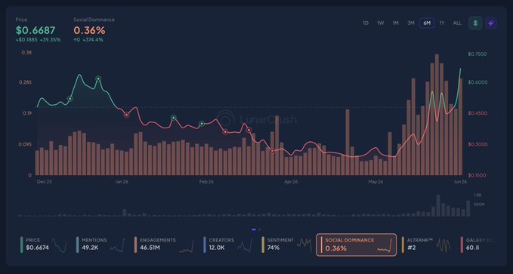Open the Price metric card
The width and height of the screenshot is (513, 274).
pos(44,245)
